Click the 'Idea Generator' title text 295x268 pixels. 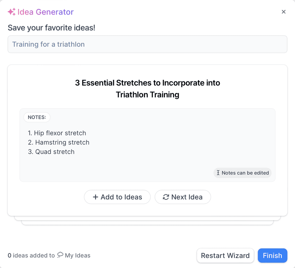pos(45,12)
